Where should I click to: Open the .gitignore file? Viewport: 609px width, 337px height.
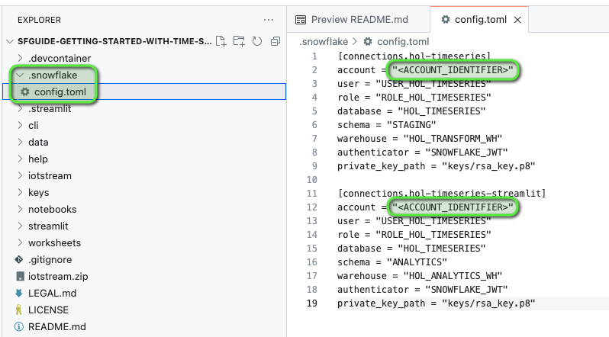click(52, 260)
